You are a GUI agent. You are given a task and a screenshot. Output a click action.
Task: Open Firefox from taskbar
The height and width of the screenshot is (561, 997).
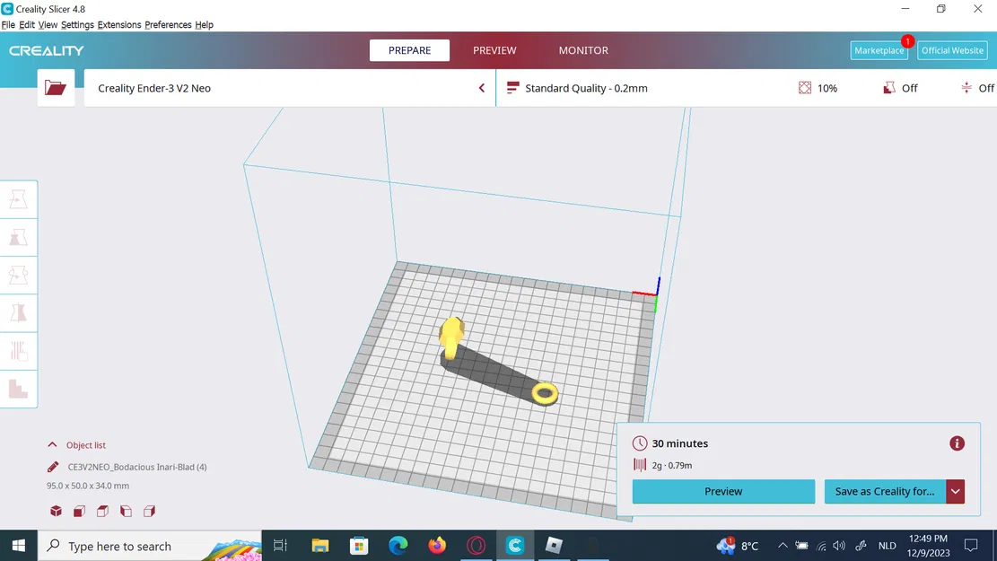click(x=437, y=546)
